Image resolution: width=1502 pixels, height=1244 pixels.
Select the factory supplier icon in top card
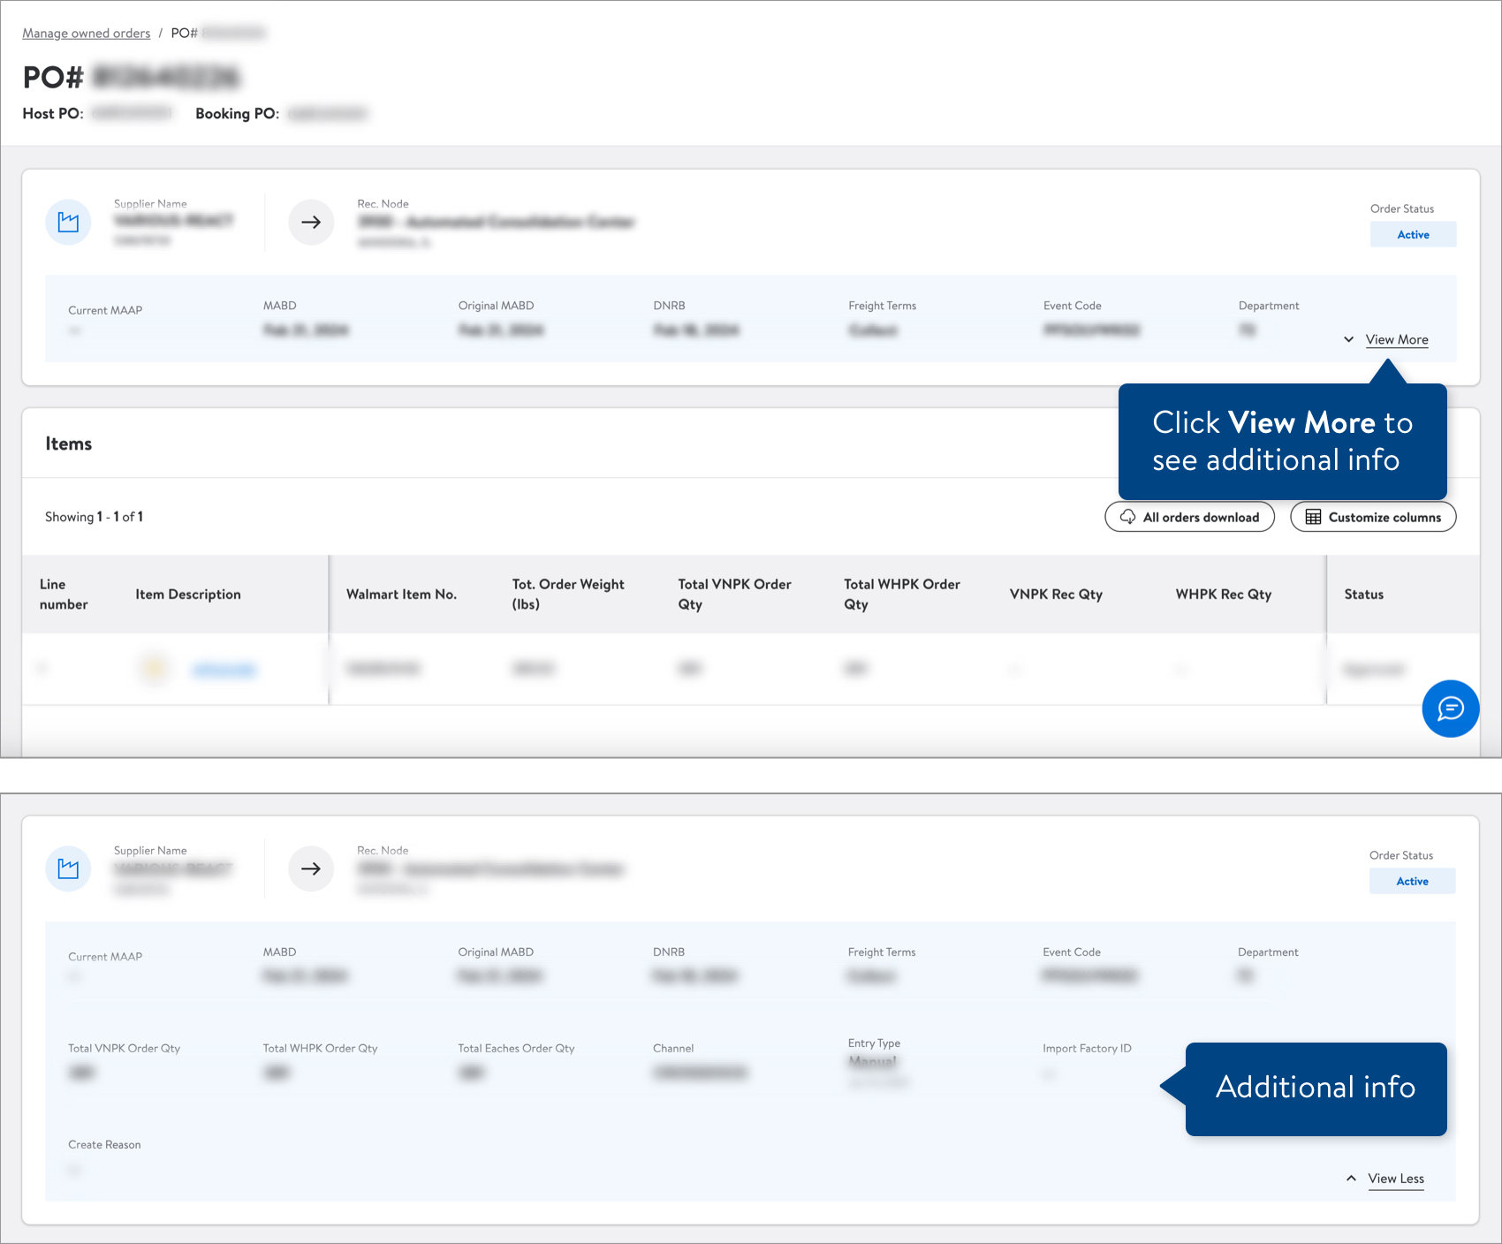tap(68, 223)
